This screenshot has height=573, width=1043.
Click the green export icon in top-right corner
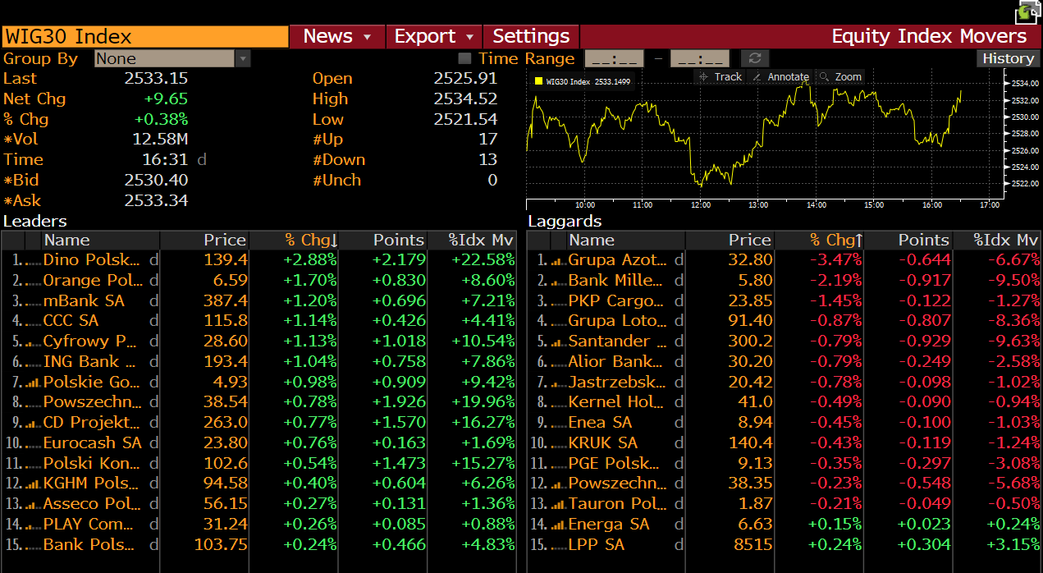(x=1029, y=11)
